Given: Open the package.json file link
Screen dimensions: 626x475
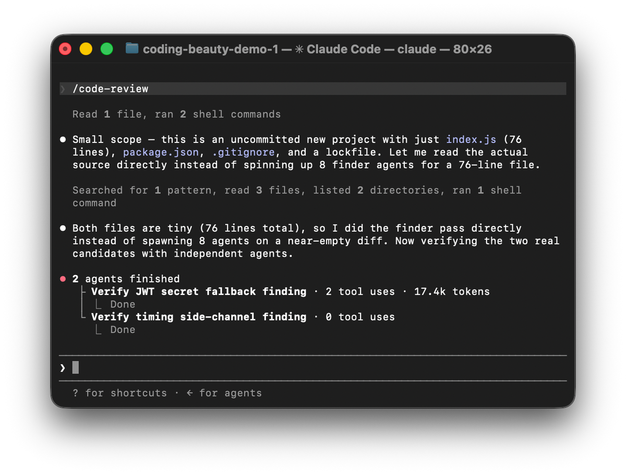Looking at the screenshot, I should coord(161,152).
